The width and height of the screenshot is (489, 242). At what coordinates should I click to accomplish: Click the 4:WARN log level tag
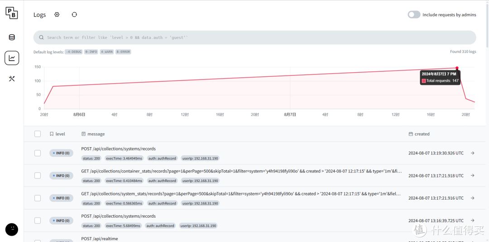(x=107, y=52)
